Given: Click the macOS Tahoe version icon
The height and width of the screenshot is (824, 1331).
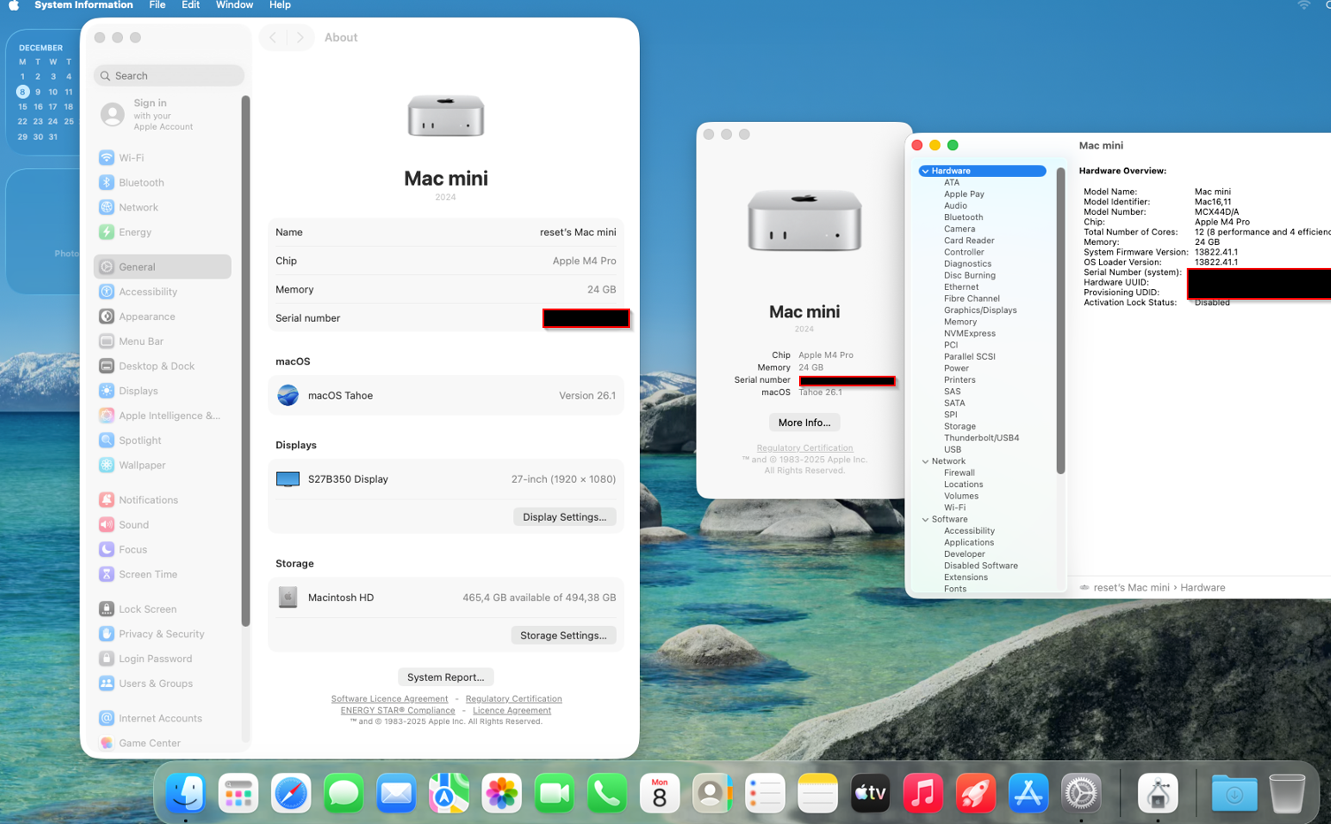Looking at the screenshot, I should pos(288,395).
